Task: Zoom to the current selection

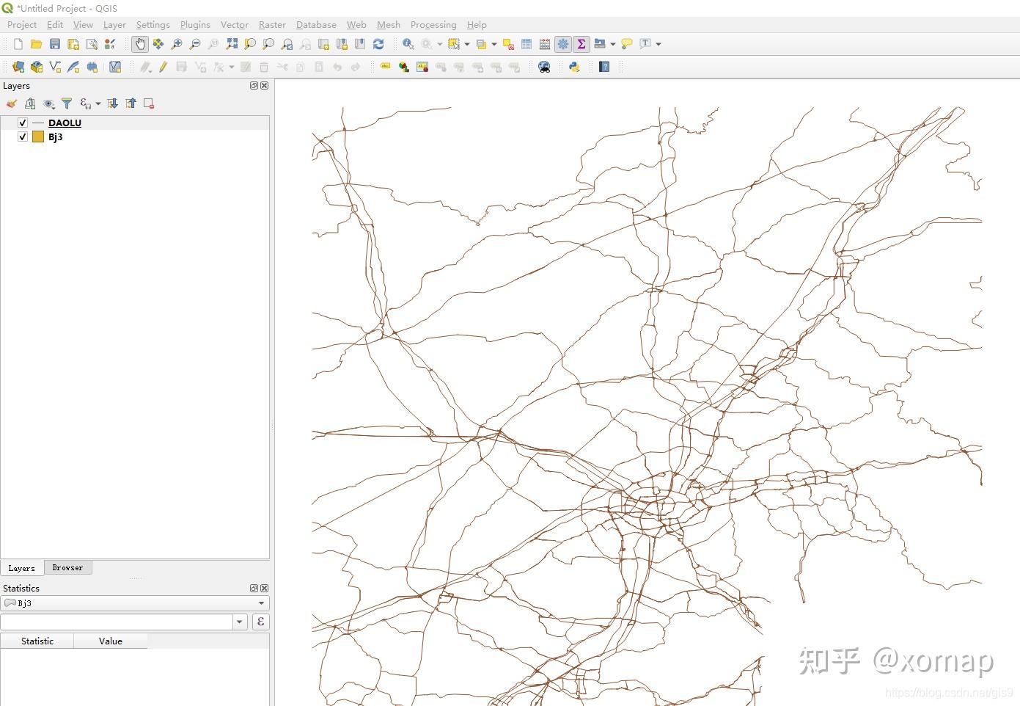Action: pos(250,44)
